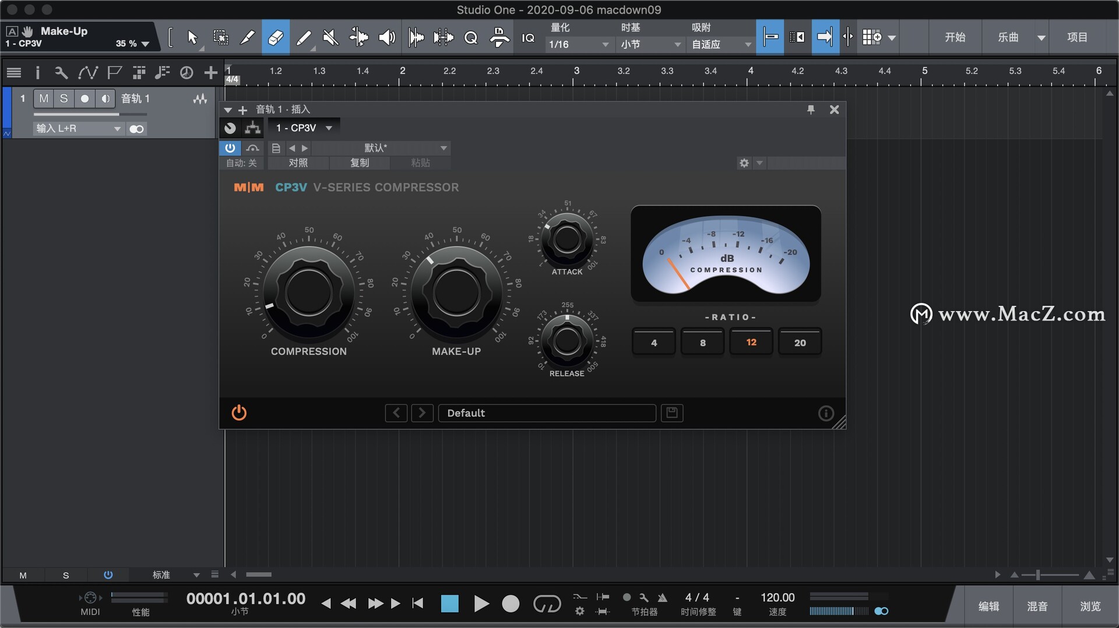Image resolution: width=1119 pixels, height=628 pixels.
Task: Select the Arrow tool in toolbar
Action: (x=192, y=37)
